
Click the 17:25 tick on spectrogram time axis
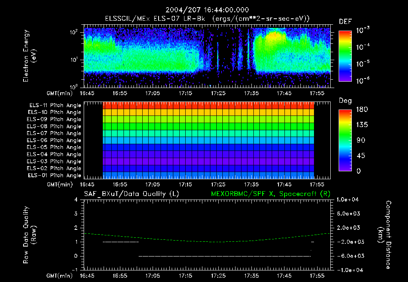[218, 93]
